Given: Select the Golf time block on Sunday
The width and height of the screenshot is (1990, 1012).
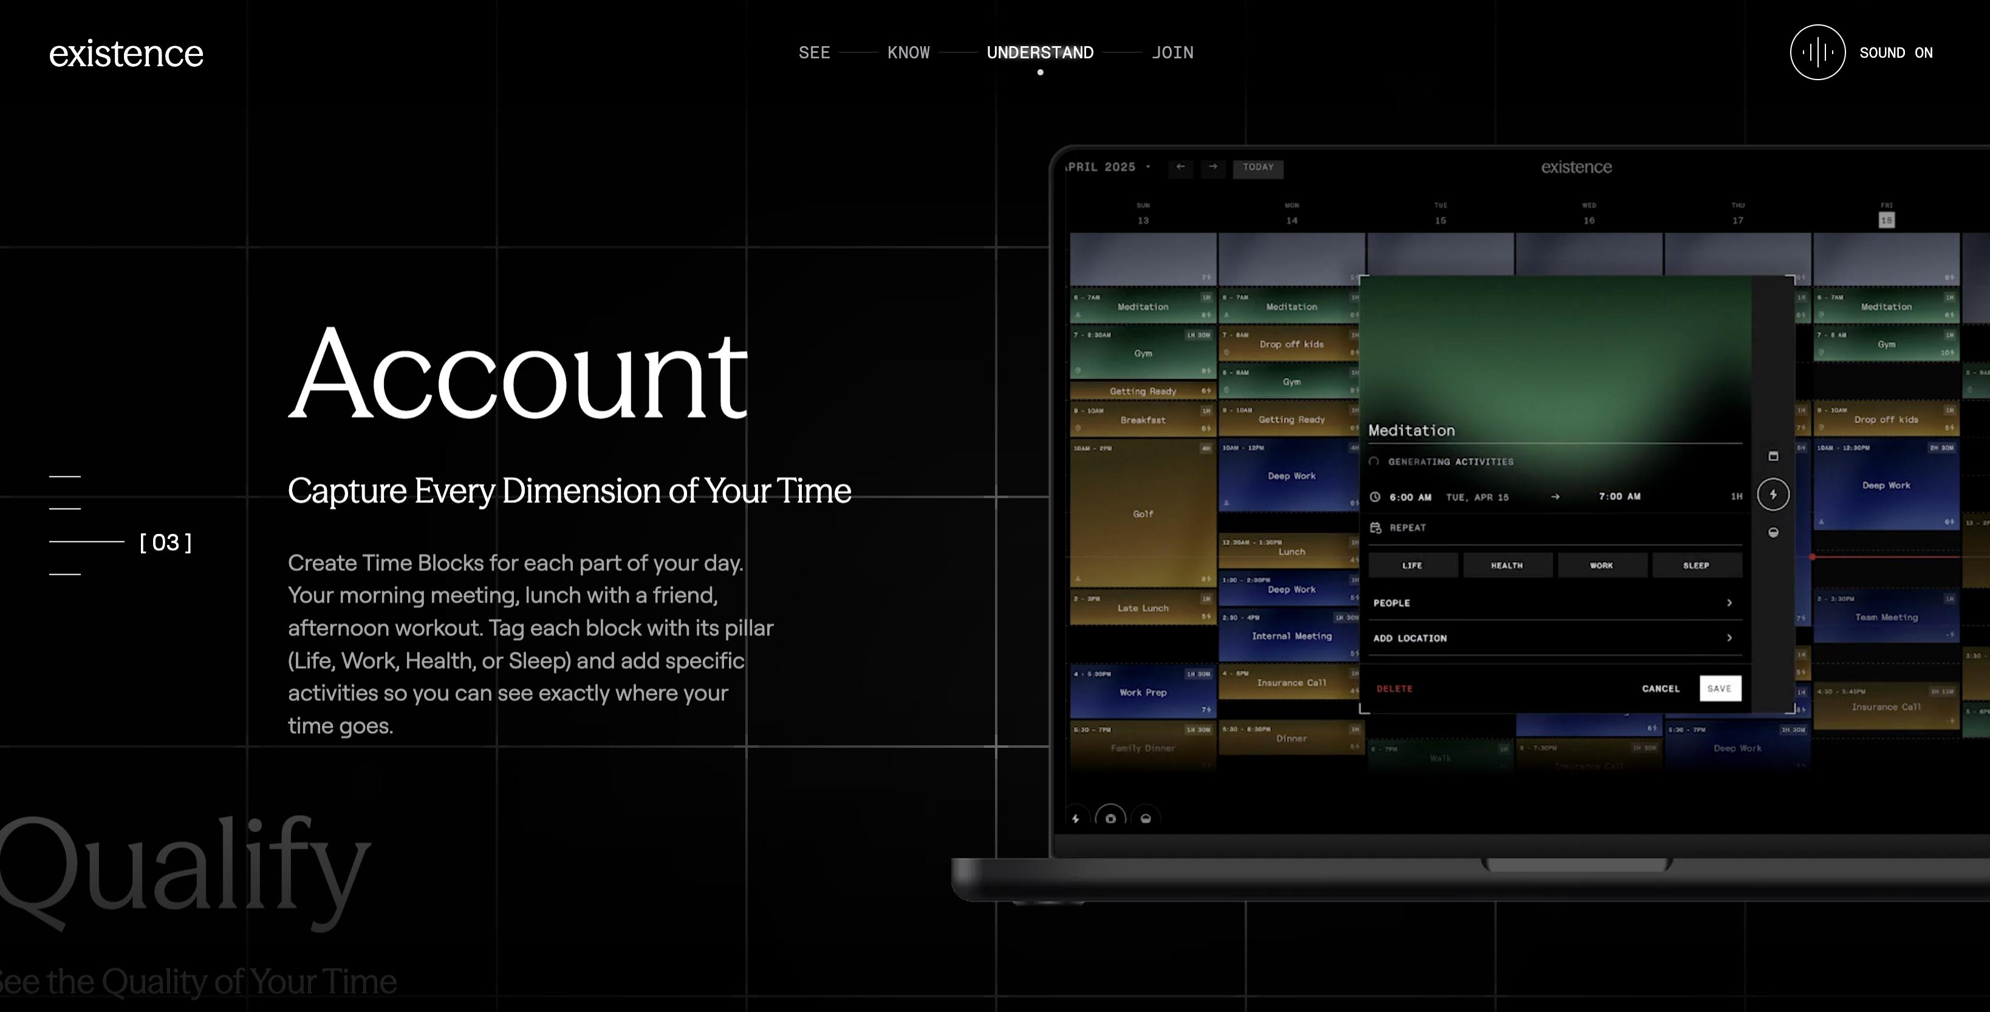Looking at the screenshot, I should tap(1143, 514).
